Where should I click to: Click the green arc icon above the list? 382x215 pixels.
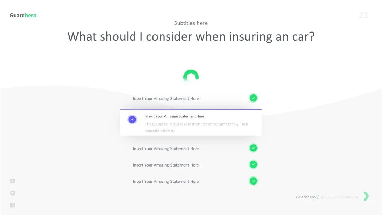click(191, 75)
